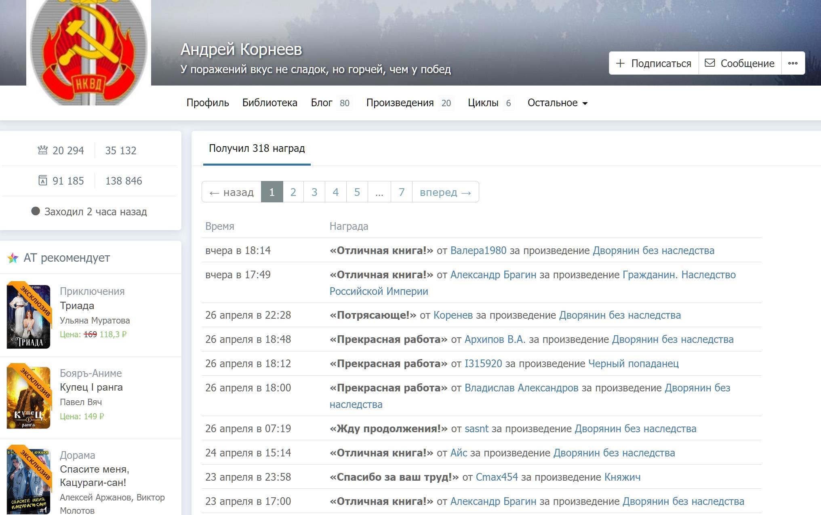This screenshot has height=515, width=821.
Task: Click the вперед next page button
Action: point(445,192)
